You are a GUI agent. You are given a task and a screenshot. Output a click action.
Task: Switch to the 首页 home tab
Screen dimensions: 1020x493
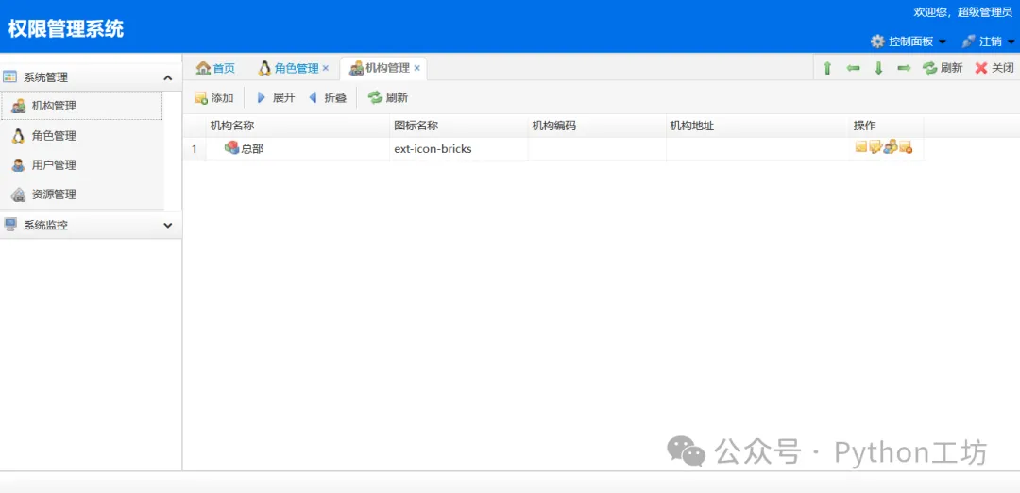[215, 68]
